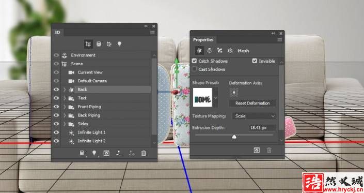Turn off Infinite Light 1 visibility
Viewport: 364px width, 193px height.
point(56,132)
